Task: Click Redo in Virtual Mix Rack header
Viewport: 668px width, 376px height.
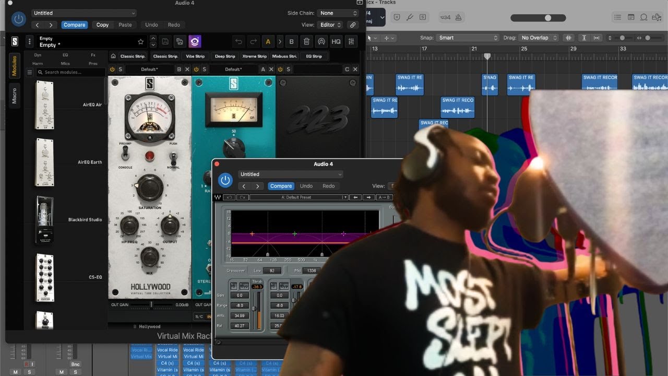Action: tap(174, 25)
